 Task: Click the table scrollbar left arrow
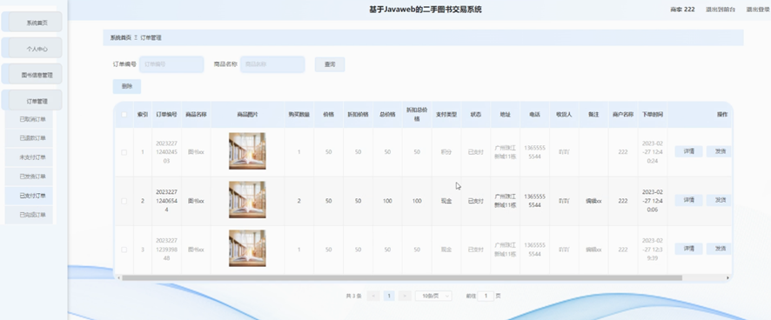[119, 277]
